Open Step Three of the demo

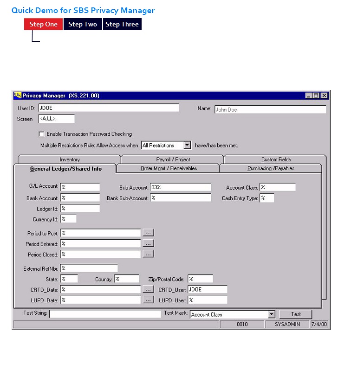point(122,24)
